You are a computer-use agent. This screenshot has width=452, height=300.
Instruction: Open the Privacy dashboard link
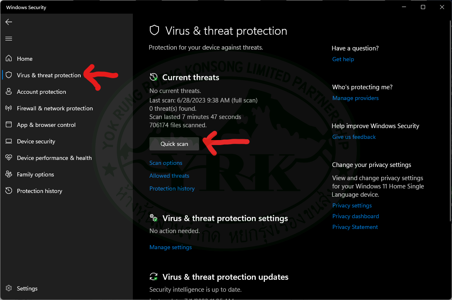click(356, 216)
